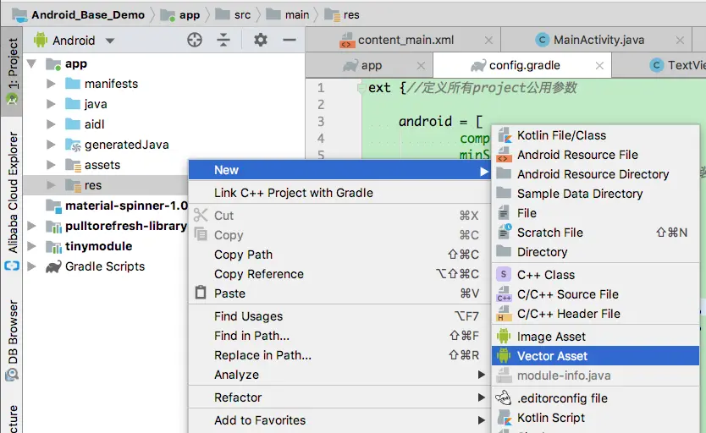Toggle the 1: Project tool window

point(12,72)
